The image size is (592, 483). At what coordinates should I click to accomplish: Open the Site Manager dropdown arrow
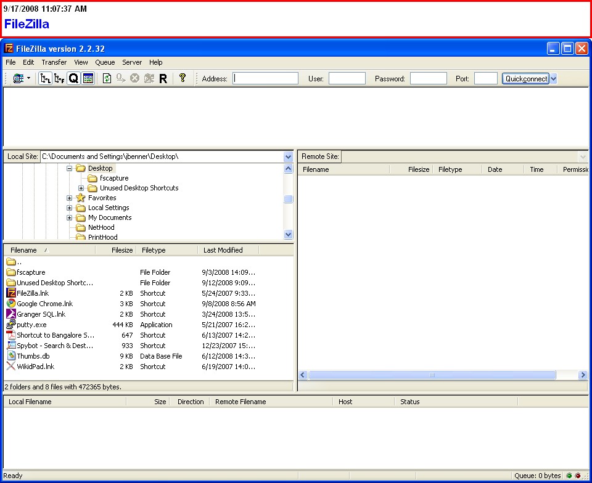pos(29,78)
